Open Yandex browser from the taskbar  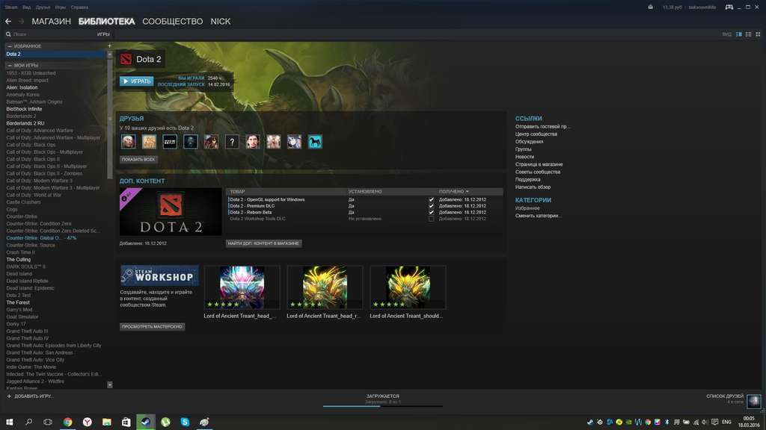[87, 423]
